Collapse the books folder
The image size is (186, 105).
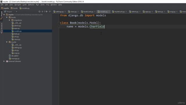click(7, 17)
